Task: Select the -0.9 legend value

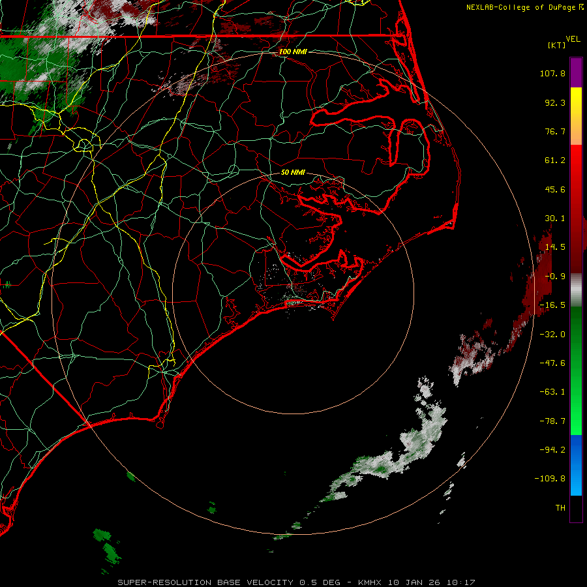Action: click(555, 277)
